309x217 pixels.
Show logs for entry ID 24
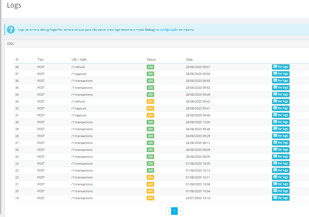pos(280,164)
